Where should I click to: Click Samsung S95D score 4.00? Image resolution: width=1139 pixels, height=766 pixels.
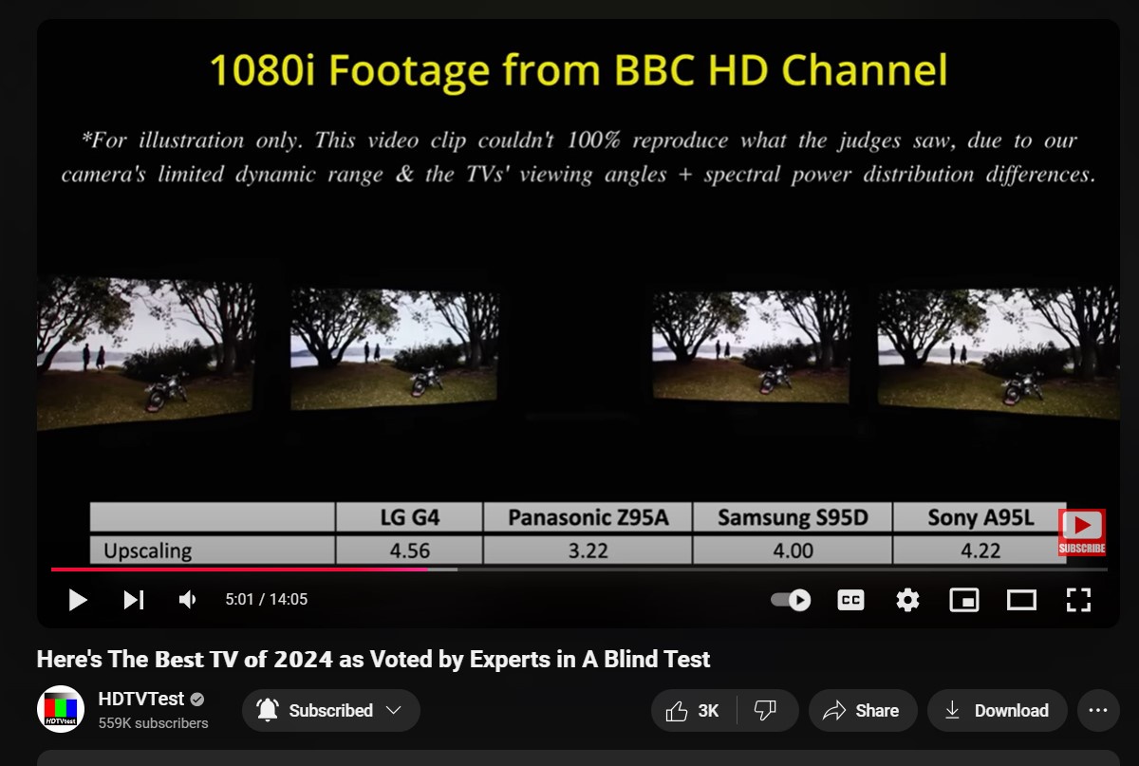click(793, 551)
